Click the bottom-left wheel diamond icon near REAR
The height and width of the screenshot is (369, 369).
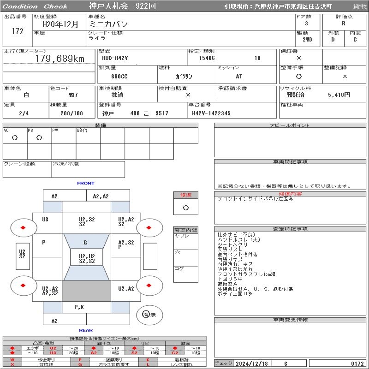click(x=23, y=286)
